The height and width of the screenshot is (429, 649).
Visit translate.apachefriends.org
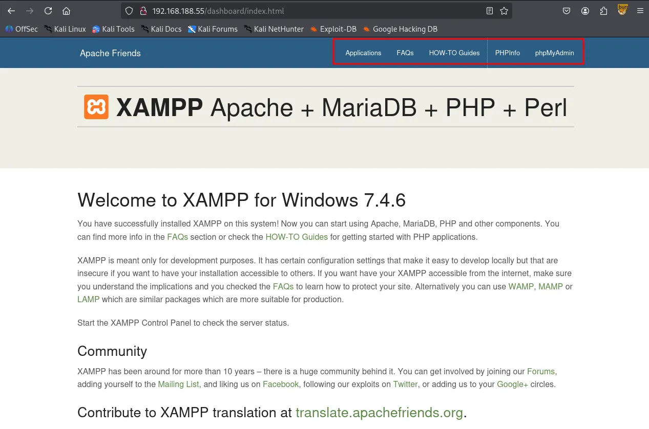pyautogui.click(x=380, y=412)
